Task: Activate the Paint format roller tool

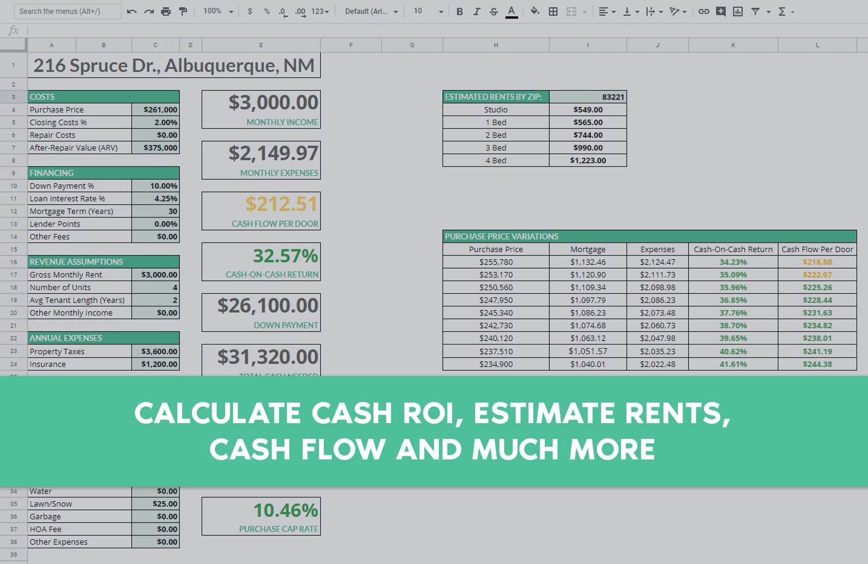Action: coord(183,11)
